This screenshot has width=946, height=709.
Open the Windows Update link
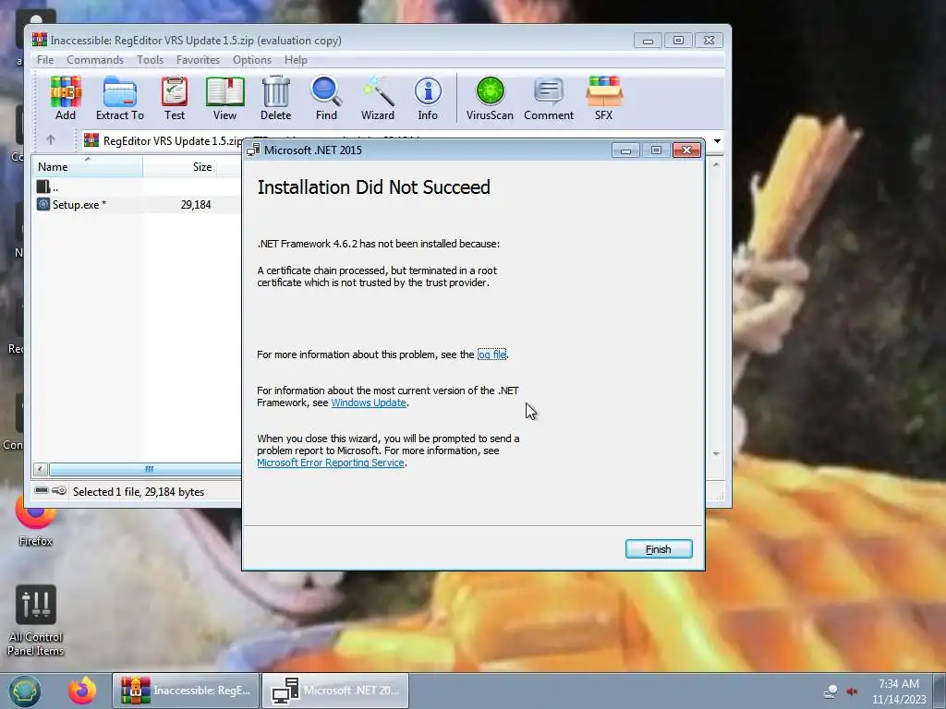(x=369, y=403)
